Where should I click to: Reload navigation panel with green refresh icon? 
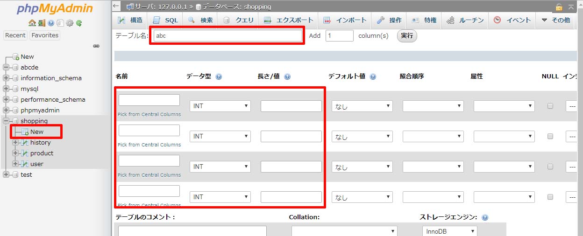click(79, 23)
